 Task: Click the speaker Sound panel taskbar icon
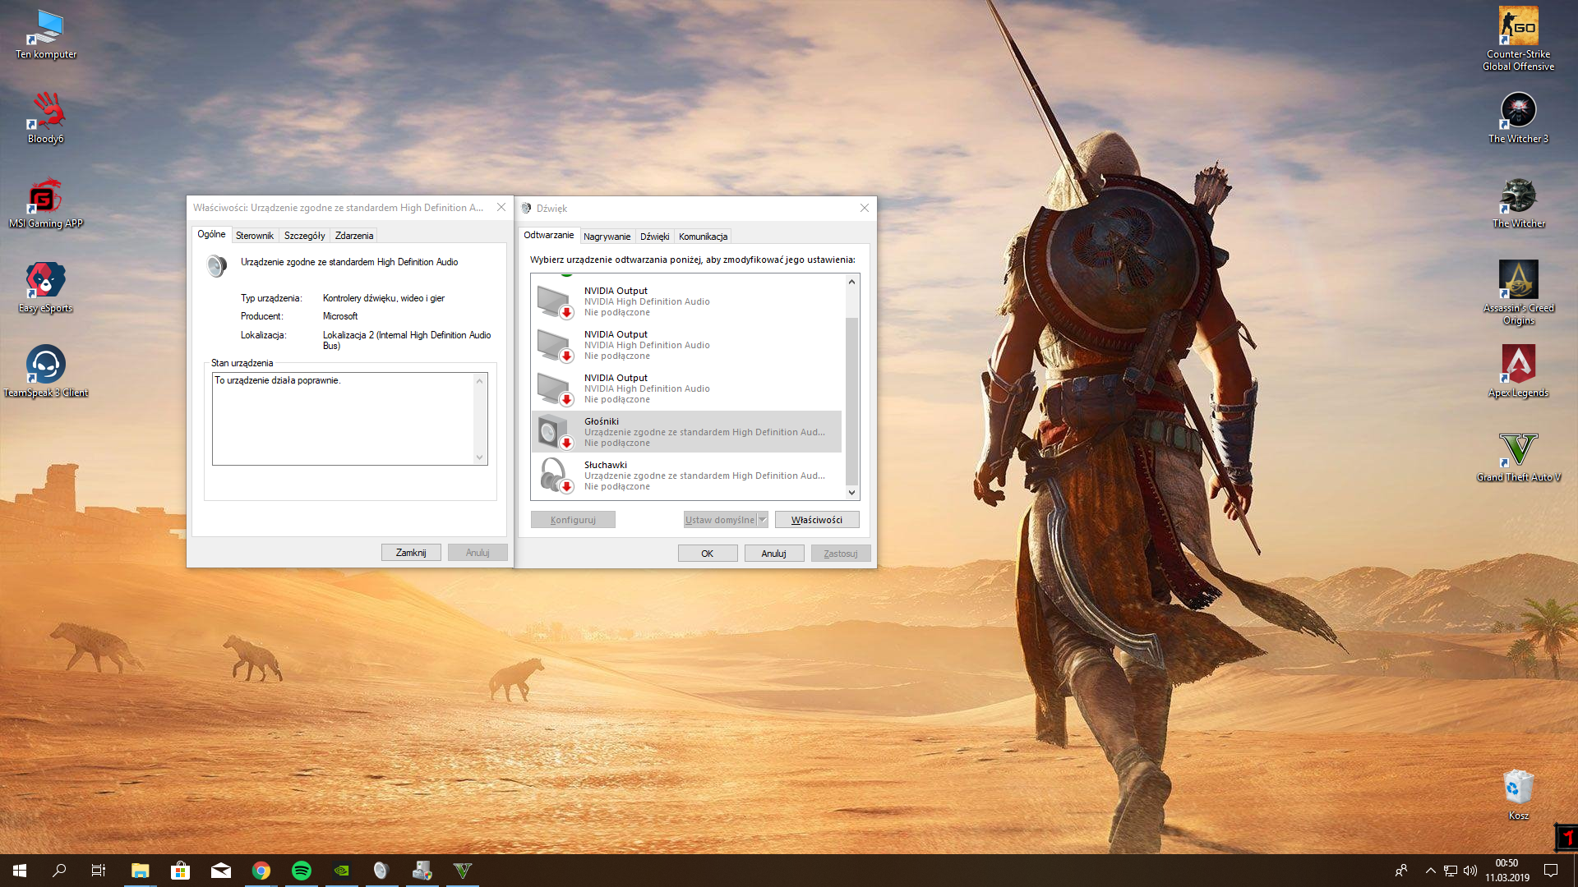click(x=381, y=871)
